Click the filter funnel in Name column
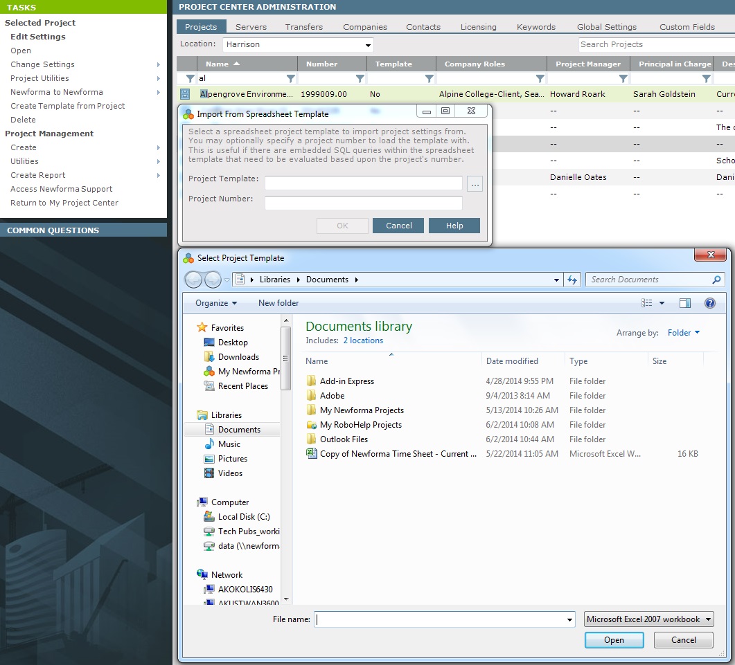735x665 pixels. pos(291,78)
